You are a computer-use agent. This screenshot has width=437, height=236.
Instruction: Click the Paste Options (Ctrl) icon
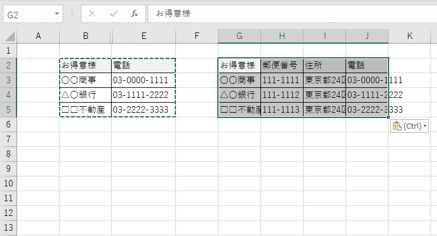409,126
